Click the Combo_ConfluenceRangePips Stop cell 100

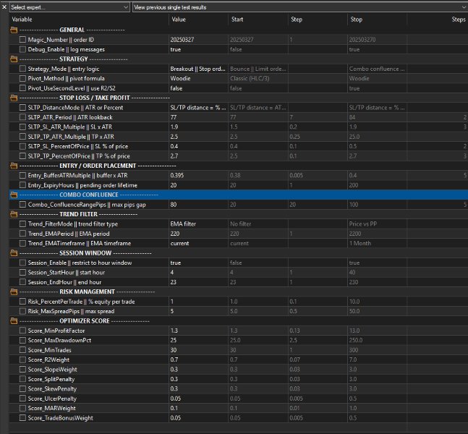378,205
